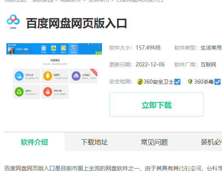Click the 生活常用 breadcrumb link at the top
The height and width of the screenshot is (173, 222).
click(99, 1)
